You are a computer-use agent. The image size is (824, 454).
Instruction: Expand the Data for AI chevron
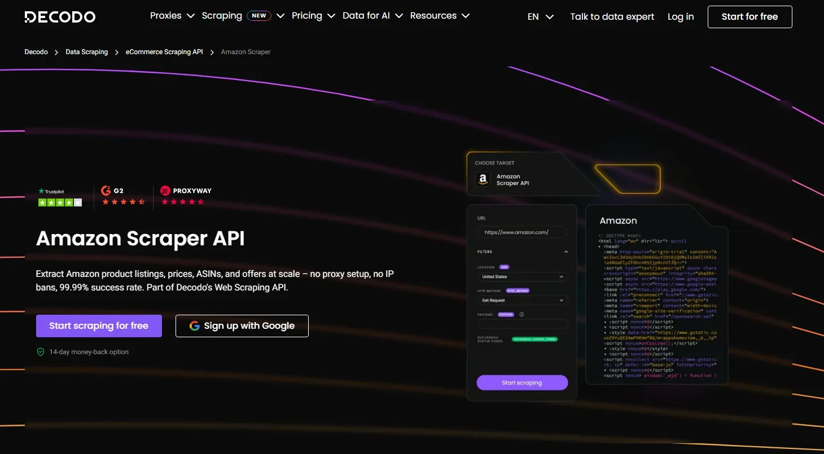click(x=398, y=16)
